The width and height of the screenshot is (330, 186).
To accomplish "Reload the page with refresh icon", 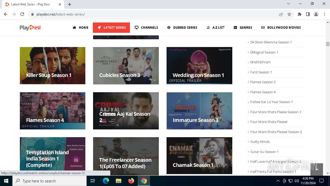I will point(22,14).
